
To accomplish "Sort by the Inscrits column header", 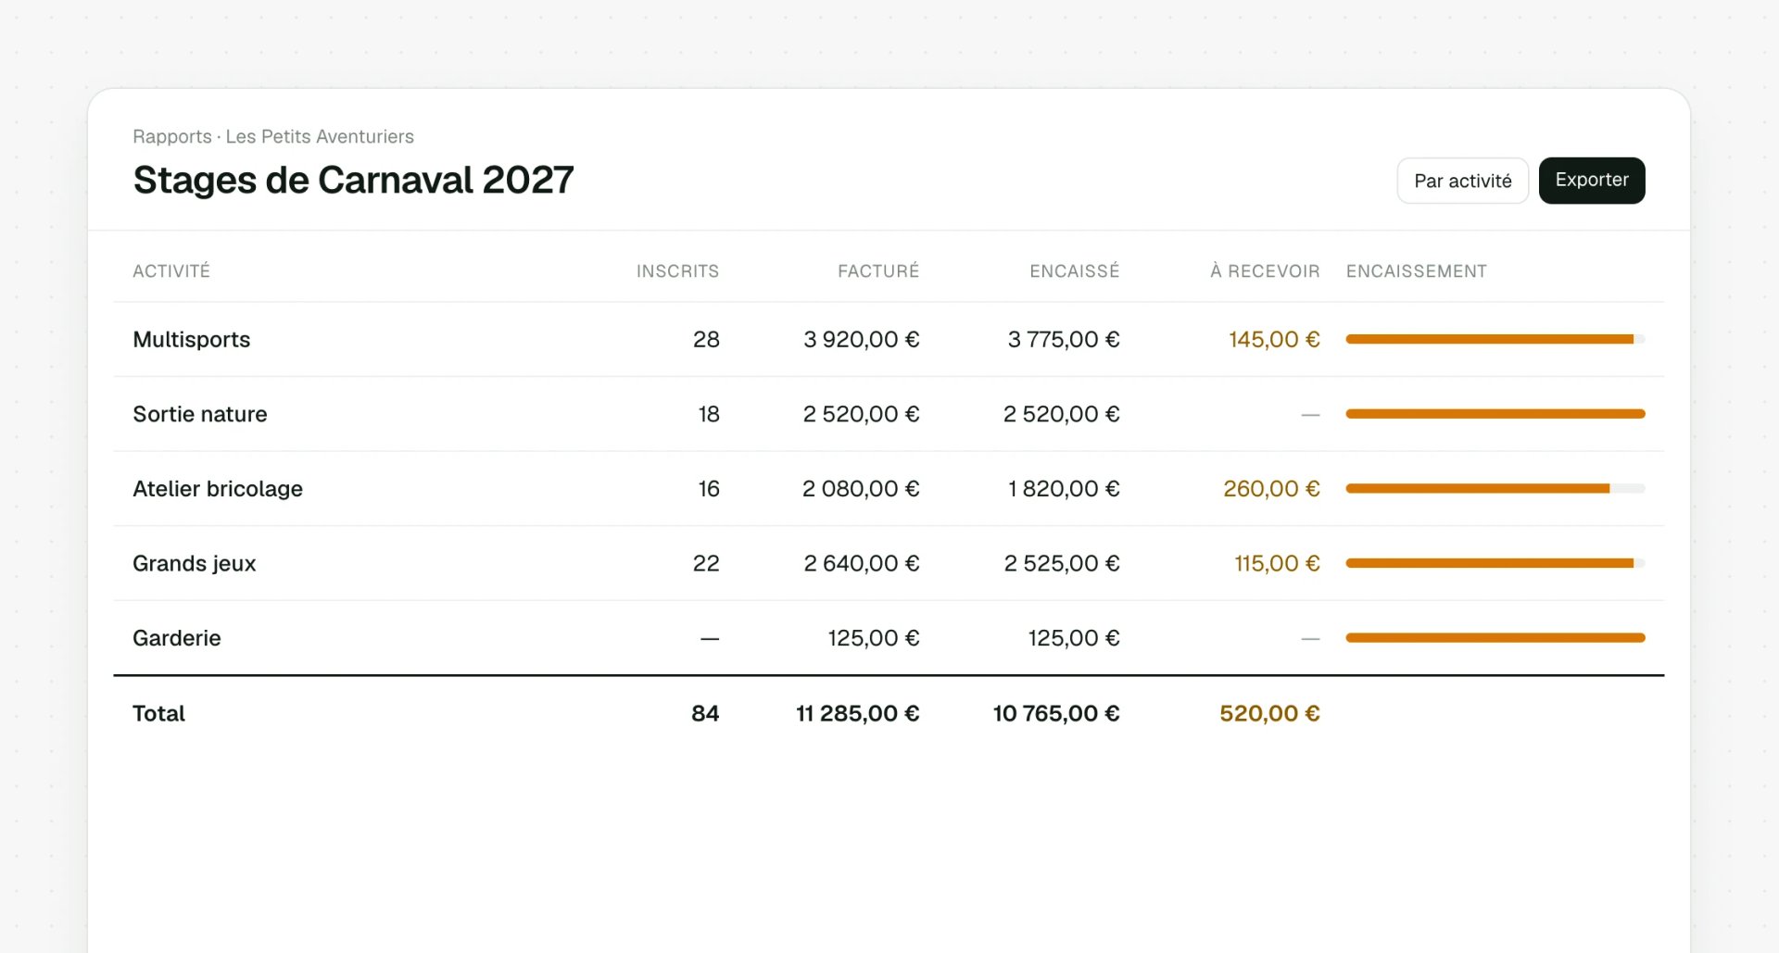I will pyautogui.click(x=677, y=271).
